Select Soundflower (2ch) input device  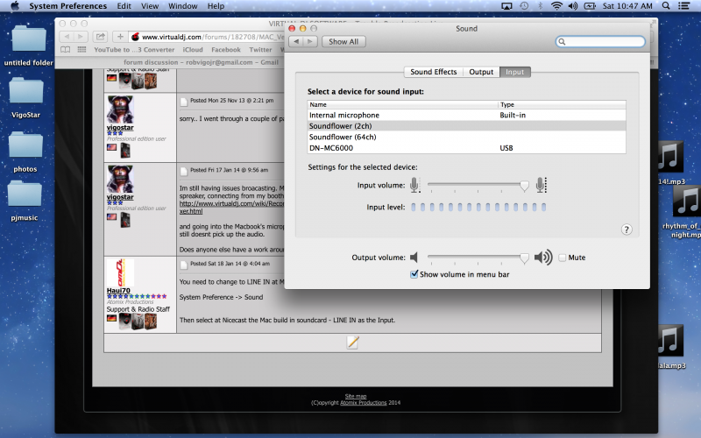click(466, 126)
